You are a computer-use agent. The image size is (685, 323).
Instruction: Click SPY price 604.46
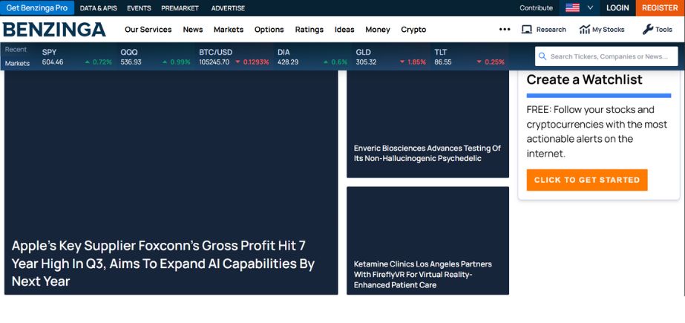[53, 62]
